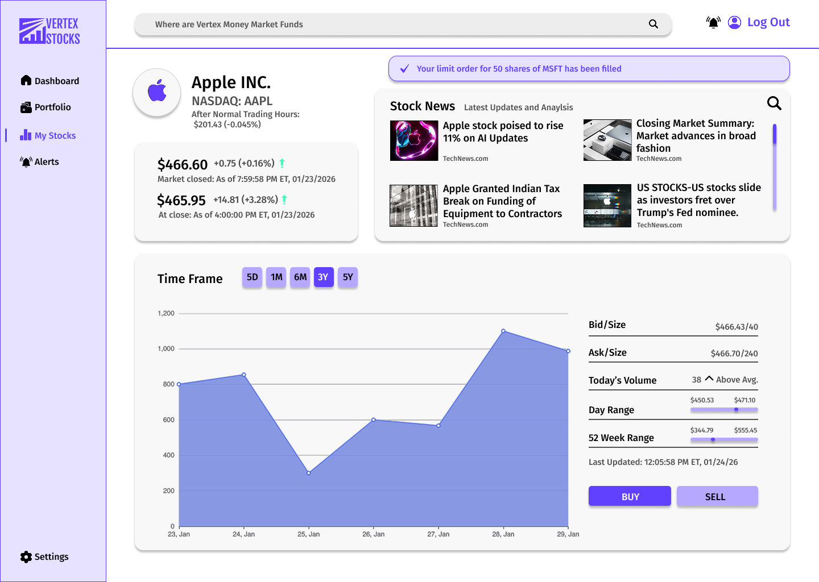Image resolution: width=819 pixels, height=582 pixels.
Task: Switch chart to 6M time frame
Action: coord(300,277)
